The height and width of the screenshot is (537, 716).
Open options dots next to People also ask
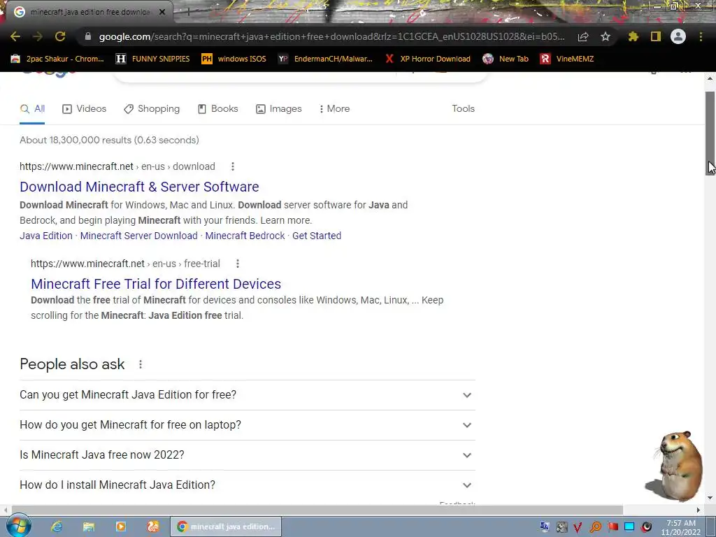[141, 364]
